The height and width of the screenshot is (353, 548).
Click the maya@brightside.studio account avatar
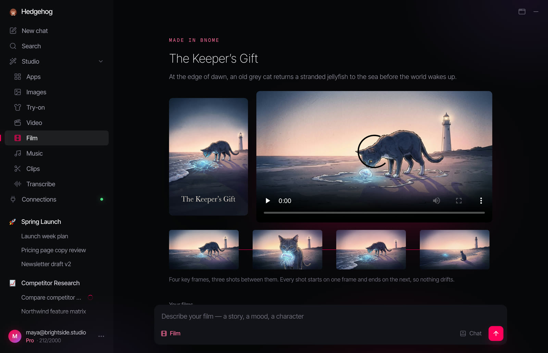[x=15, y=336]
